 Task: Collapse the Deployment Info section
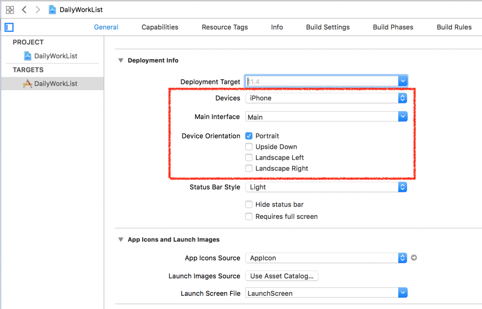coord(120,61)
